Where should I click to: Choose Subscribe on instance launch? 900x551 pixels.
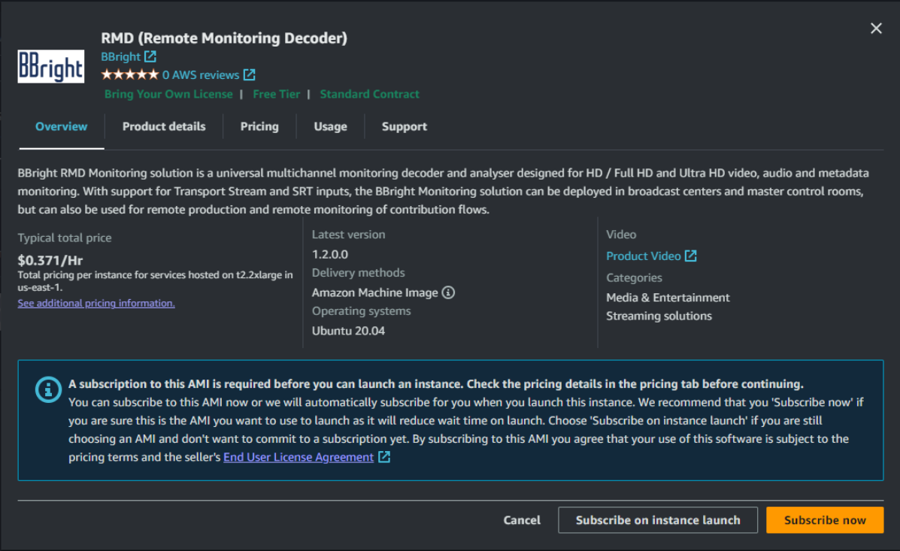(x=658, y=520)
